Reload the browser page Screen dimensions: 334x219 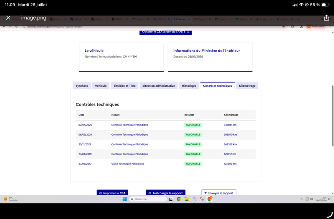pos(16,27)
